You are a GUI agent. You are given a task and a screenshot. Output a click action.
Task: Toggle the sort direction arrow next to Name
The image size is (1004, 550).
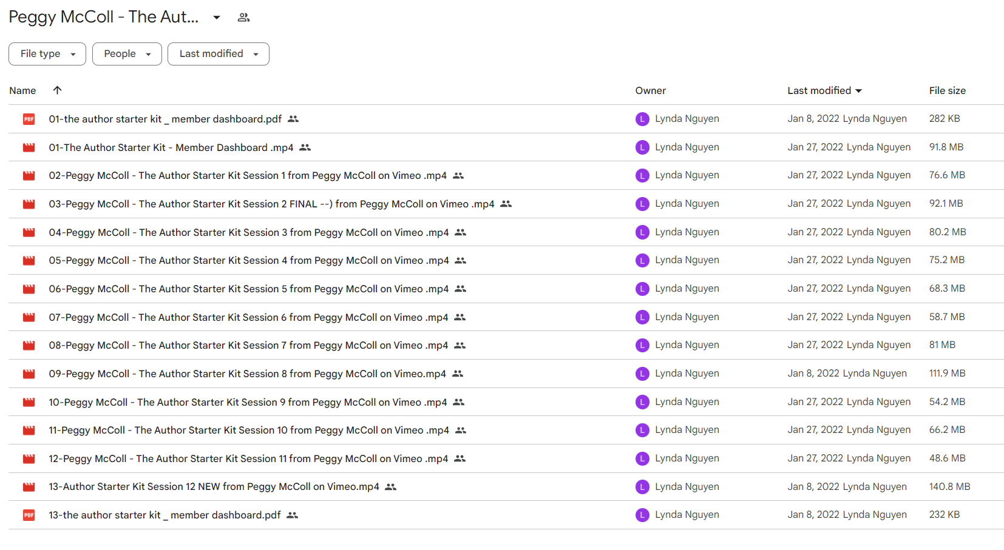(57, 90)
